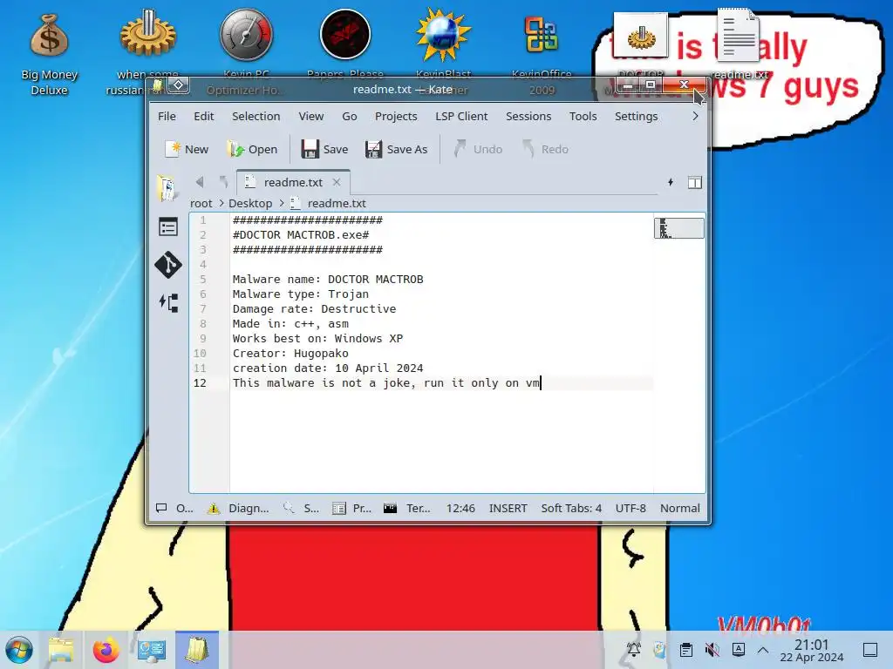
Task: Close the readme.txt tab
Action: coord(337,182)
